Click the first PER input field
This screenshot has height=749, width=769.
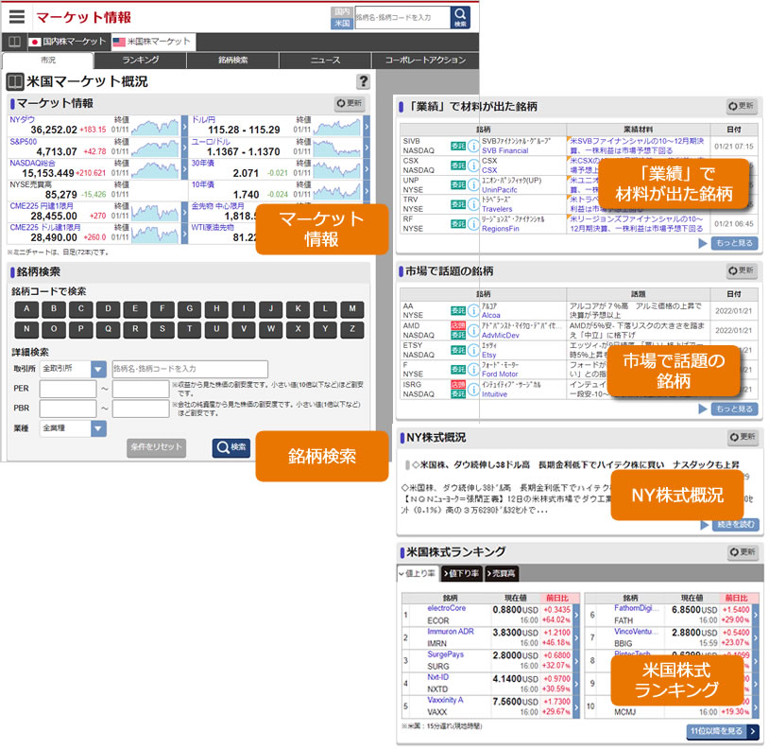coord(67,389)
